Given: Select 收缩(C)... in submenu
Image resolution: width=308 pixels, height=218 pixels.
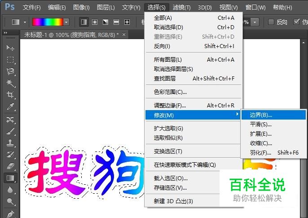Looking at the screenshot, I should [x=273, y=143].
